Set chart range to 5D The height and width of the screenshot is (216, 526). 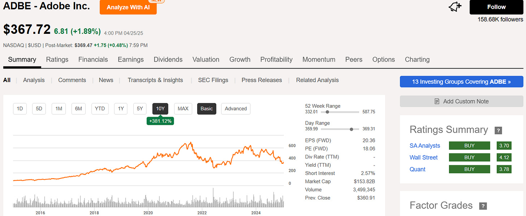pyautogui.click(x=39, y=108)
